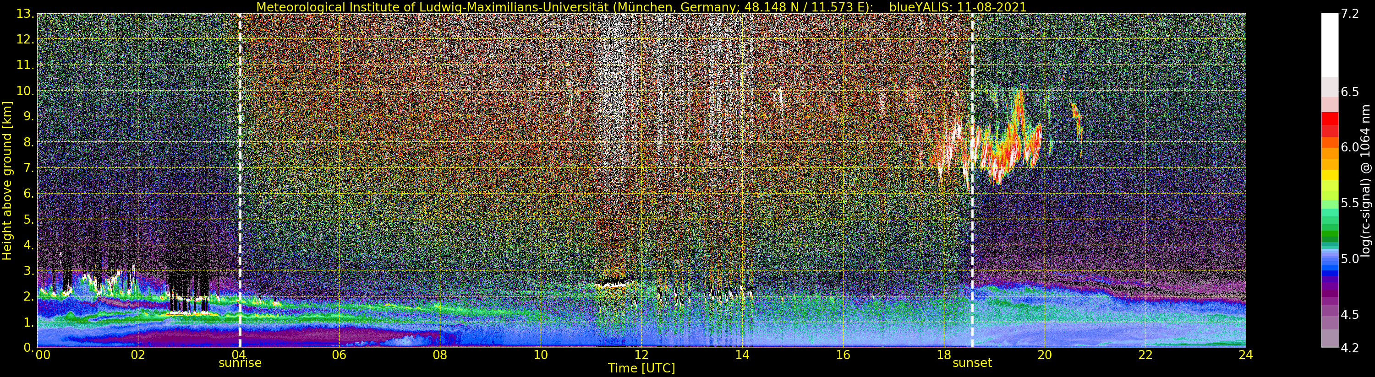
Task: Pick the bright red segment of the colorbar
Action: click(x=1330, y=118)
